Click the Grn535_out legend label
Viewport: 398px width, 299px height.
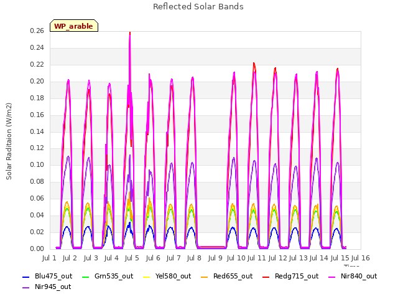[x=114, y=276]
